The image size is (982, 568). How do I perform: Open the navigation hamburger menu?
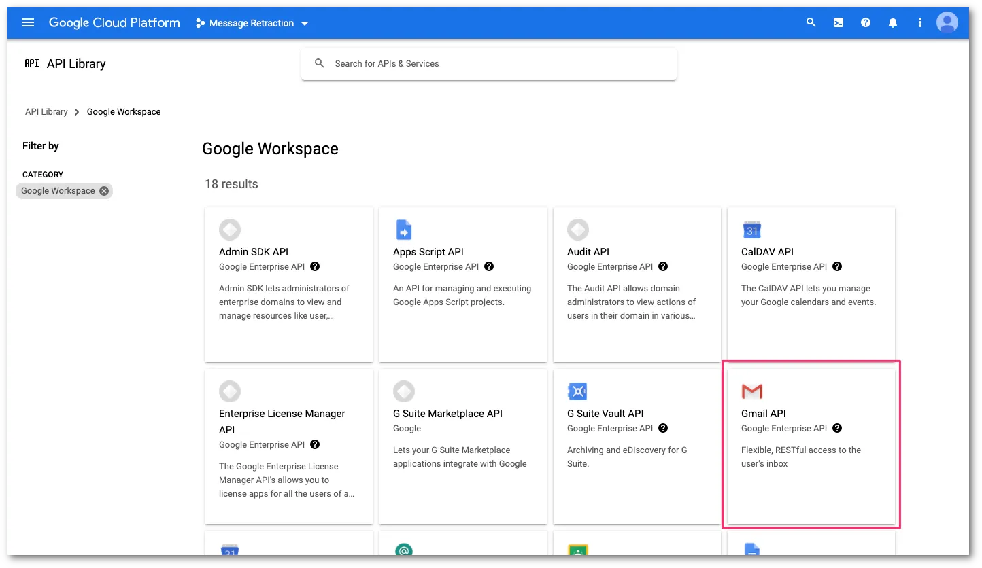[x=27, y=22]
